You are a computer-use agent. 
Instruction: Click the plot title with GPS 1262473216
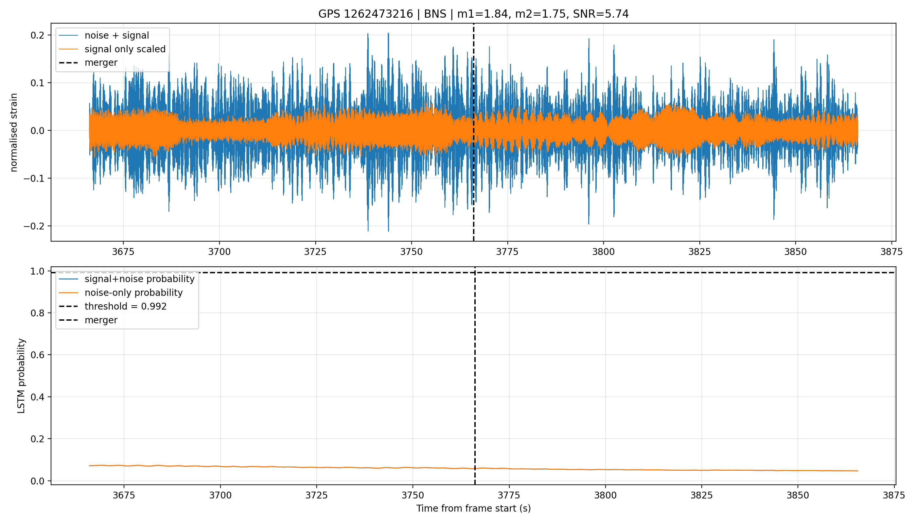473,14
